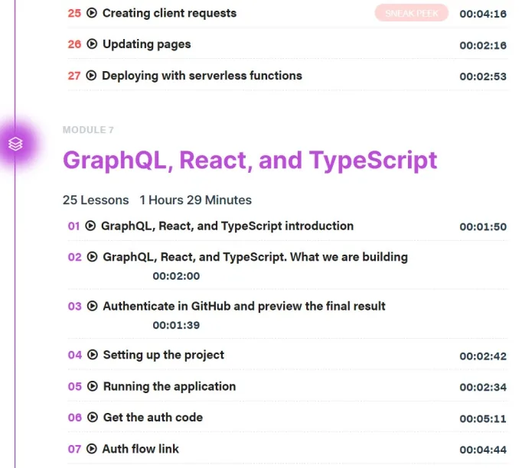Click duration 00:04:16

pos(483,14)
